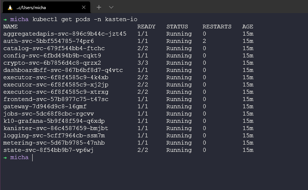Open a new tab with plus button
This screenshot has width=308, height=190.
(x=99, y=7)
